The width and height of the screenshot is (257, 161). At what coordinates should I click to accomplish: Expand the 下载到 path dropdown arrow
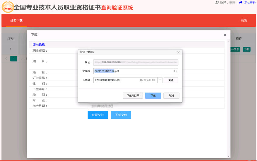[160, 80]
